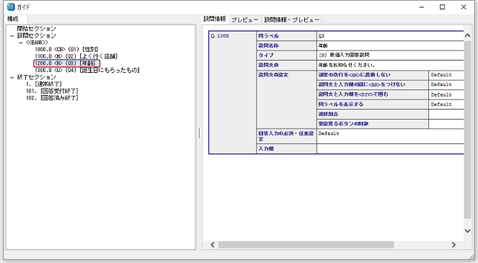The width and height of the screenshot is (478, 263).
Task: Click the 問ラベルを表示する row
Action: (373, 104)
